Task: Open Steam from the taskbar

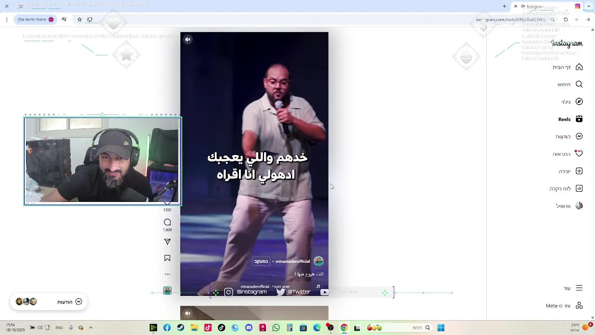Action: pos(180,328)
